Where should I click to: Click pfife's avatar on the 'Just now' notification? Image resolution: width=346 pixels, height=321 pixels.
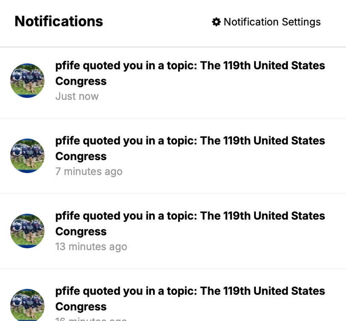pos(27,80)
